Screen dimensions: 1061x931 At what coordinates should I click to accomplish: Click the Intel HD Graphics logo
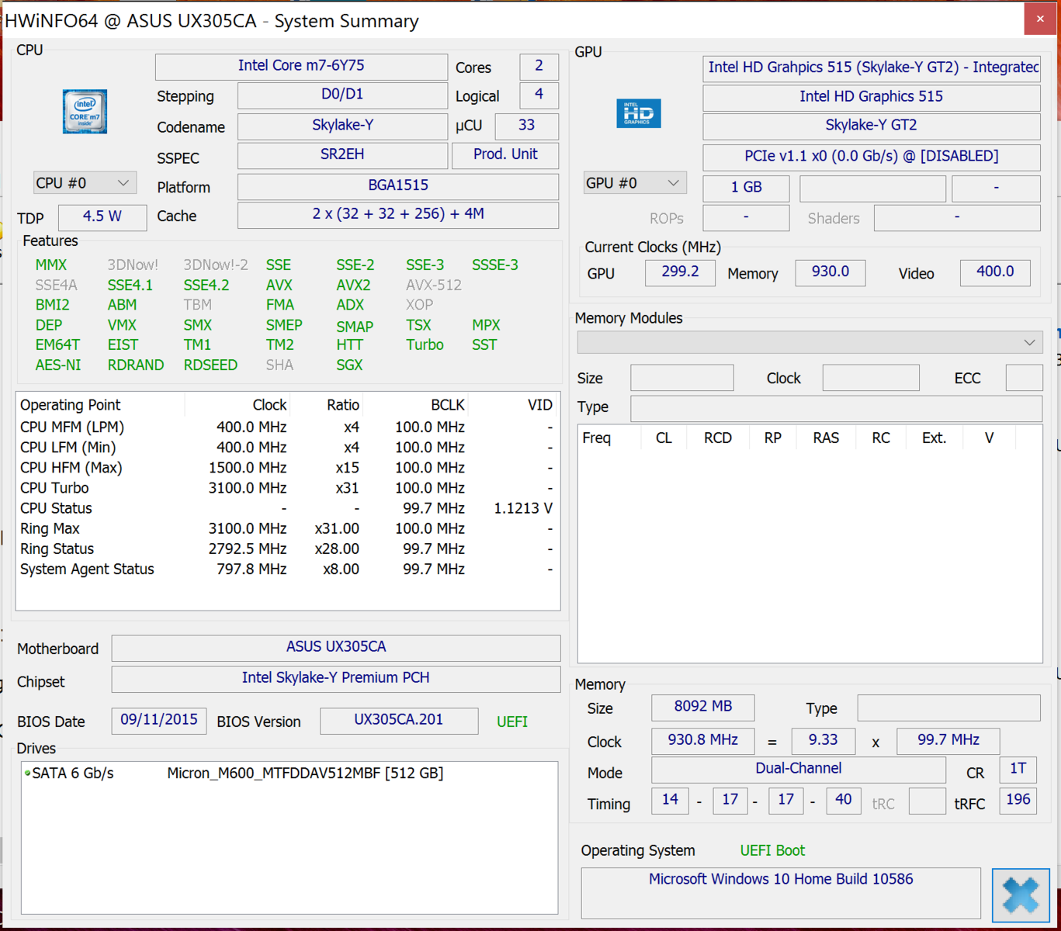pyautogui.click(x=638, y=113)
